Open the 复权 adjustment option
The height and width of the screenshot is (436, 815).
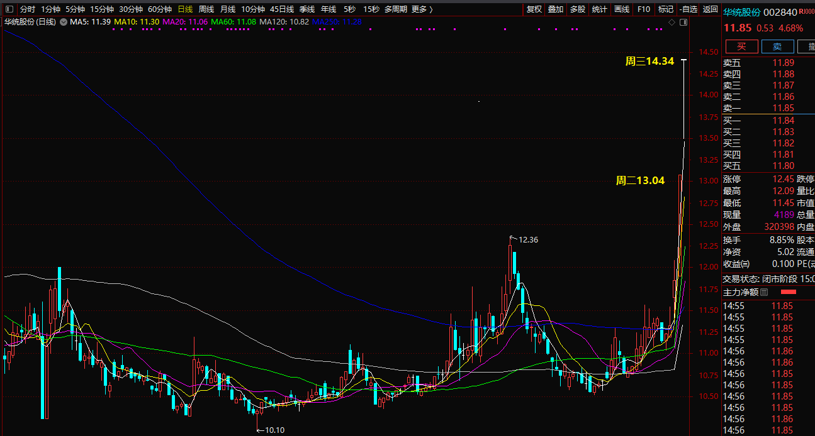tap(534, 9)
